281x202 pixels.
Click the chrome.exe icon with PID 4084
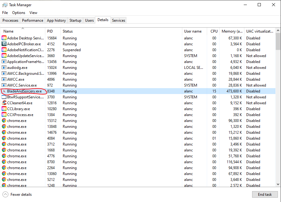pyautogui.click(x=4, y=138)
